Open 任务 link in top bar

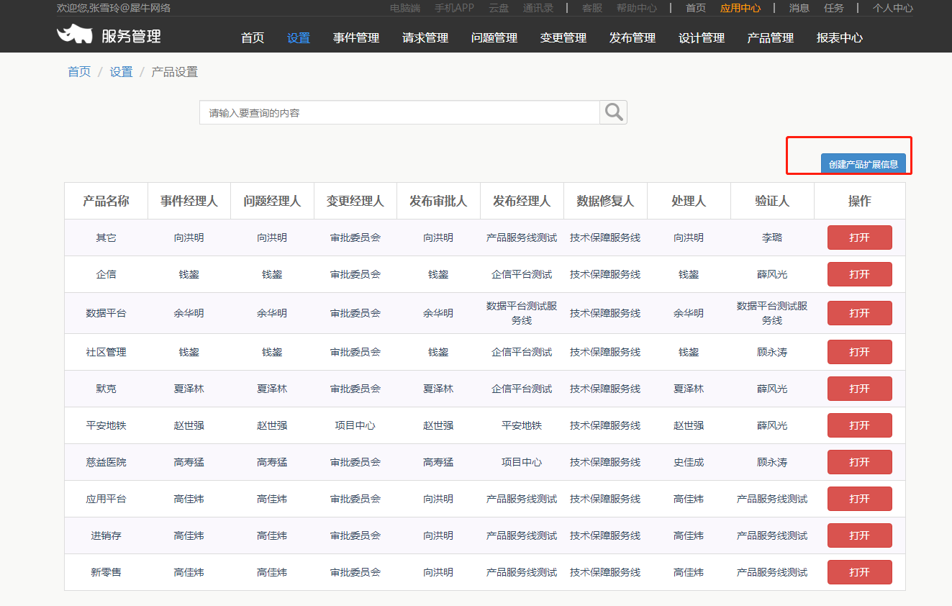(834, 8)
